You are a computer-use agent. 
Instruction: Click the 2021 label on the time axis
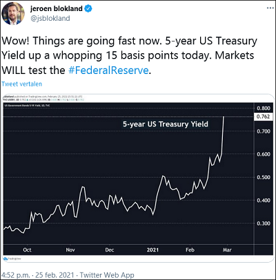click(152, 250)
